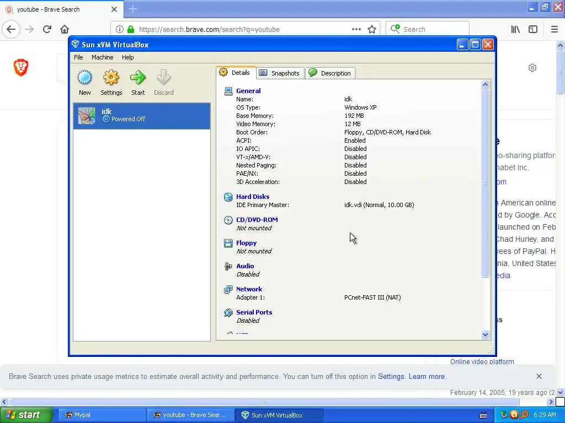The width and height of the screenshot is (565, 423).
Task: Click the CD/DVD-ROM disc icon
Action: (x=228, y=220)
